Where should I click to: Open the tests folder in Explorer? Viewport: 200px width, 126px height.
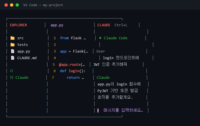[22, 45]
